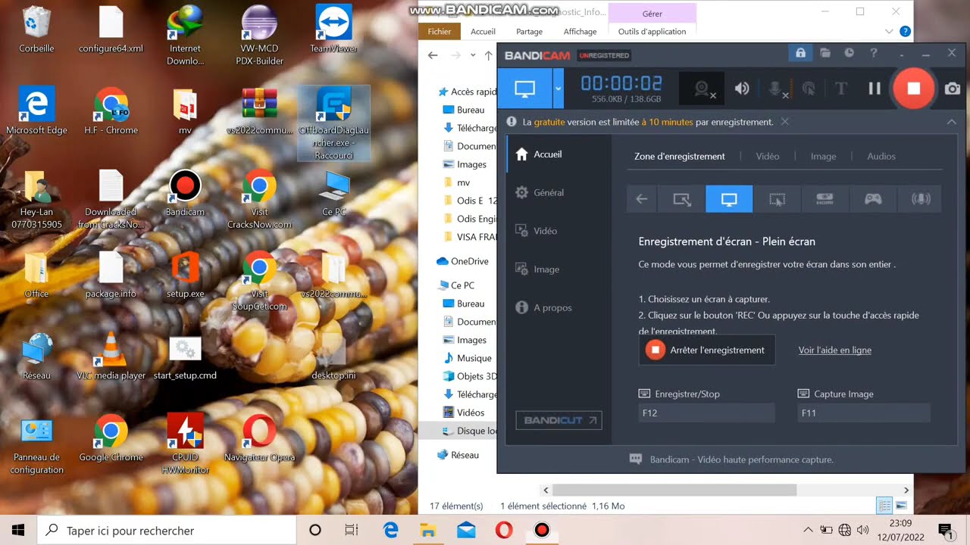Open the Affichage ribbon tab
This screenshot has height=545, width=970.
[580, 32]
